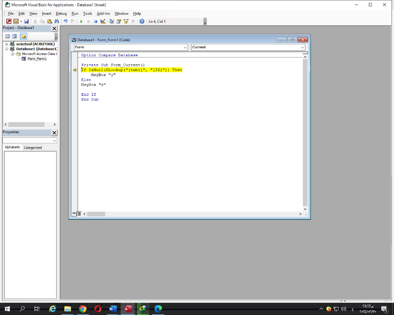The width and height of the screenshot is (394, 315).
Task: Open the View menu
Action: pos(33,13)
